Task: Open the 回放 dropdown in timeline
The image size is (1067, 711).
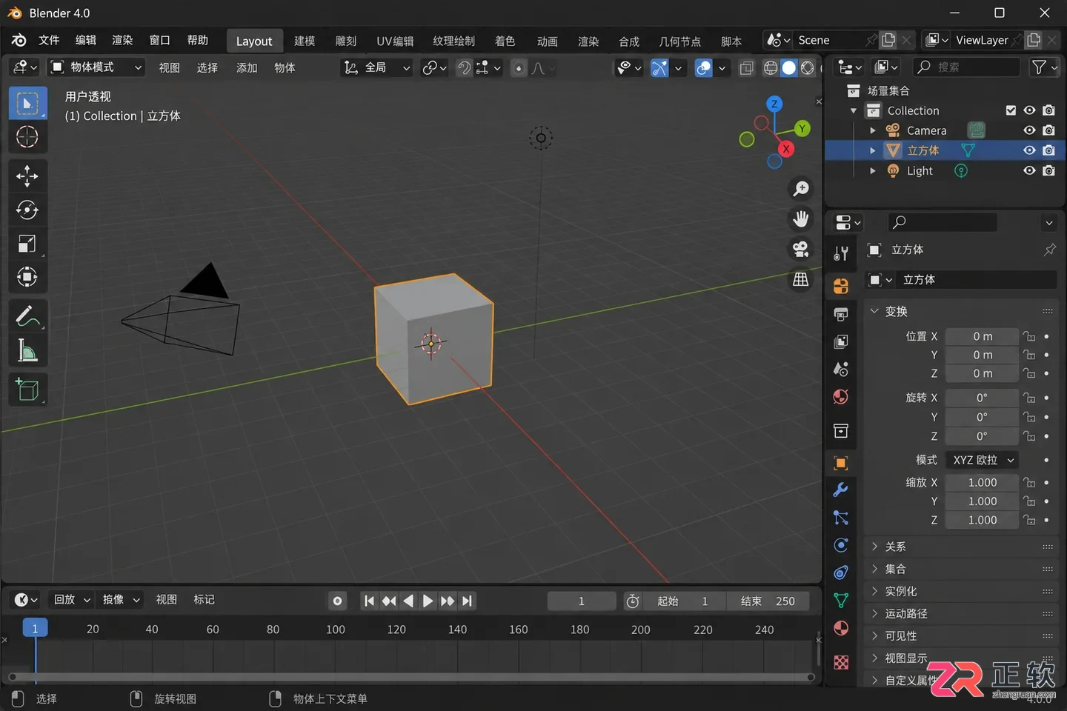Action: 72,600
